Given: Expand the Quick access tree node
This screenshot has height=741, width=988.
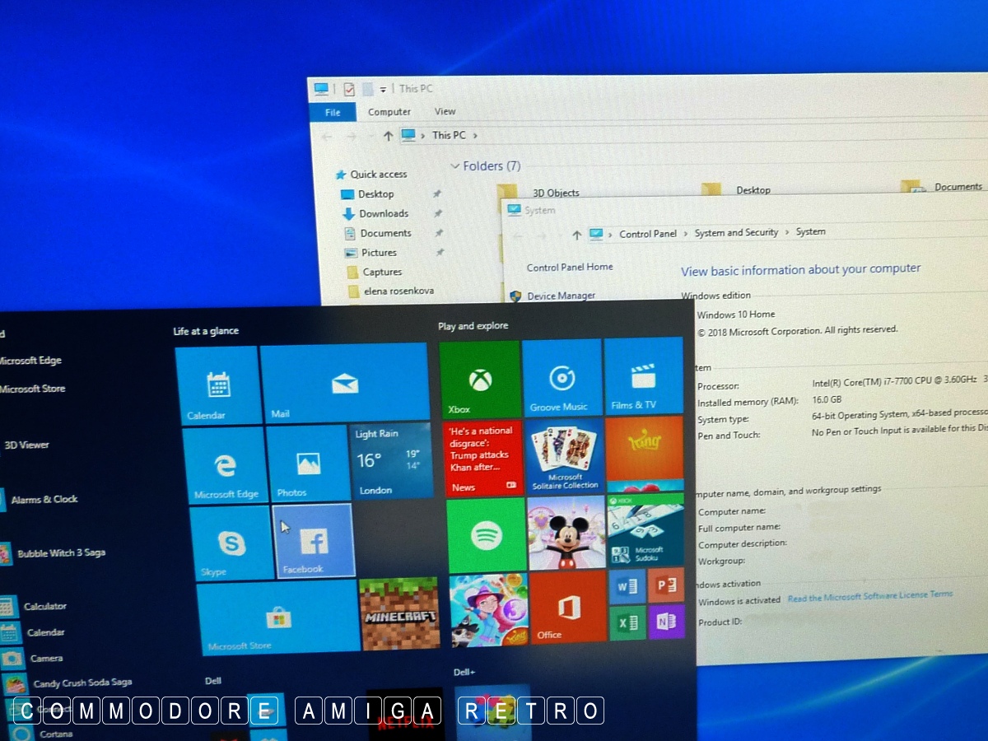Looking at the screenshot, I should point(339,175).
